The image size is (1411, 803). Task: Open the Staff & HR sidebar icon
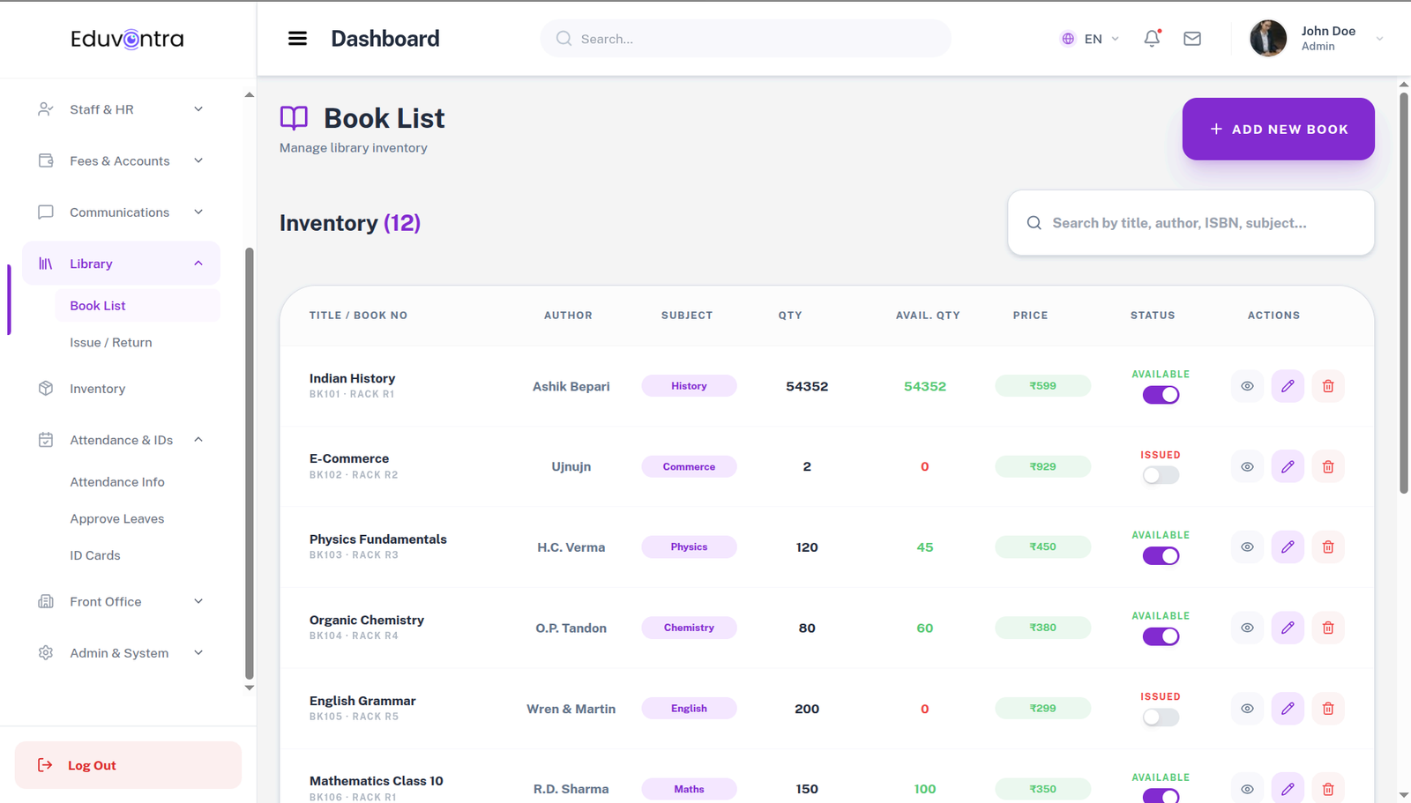46,108
